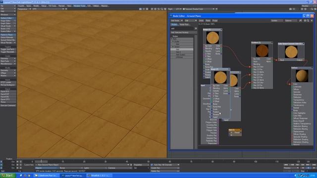This screenshot has width=317, height=178.
Task: Switch to the Node Flow tab
Action: pos(184,25)
